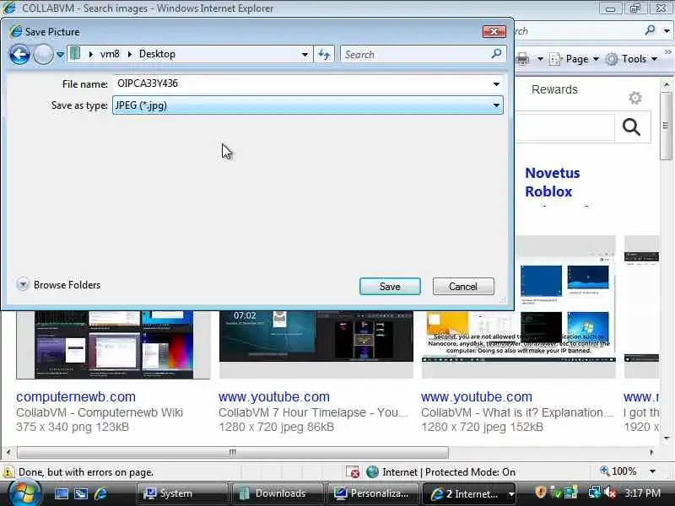Viewport: 675px width, 506px height.
Task: Open the first www.youtube.com Timelapse link
Action: [274, 396]
